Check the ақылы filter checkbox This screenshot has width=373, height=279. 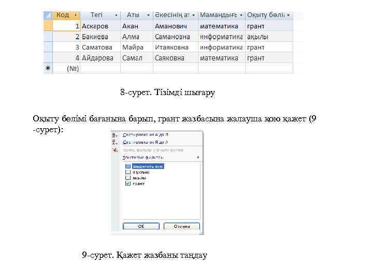click(x=128, y=178)
